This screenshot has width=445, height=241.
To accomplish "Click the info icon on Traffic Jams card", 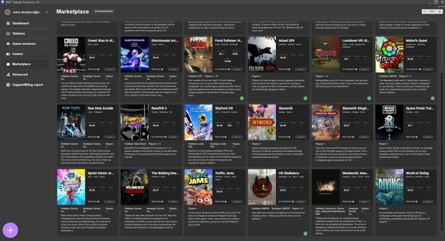I will [x=226, y=202].
